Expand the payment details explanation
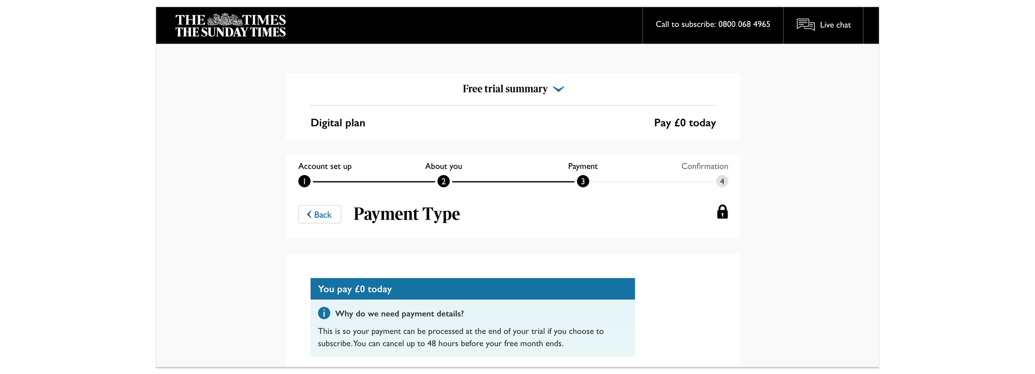 (x=400, y=314)
